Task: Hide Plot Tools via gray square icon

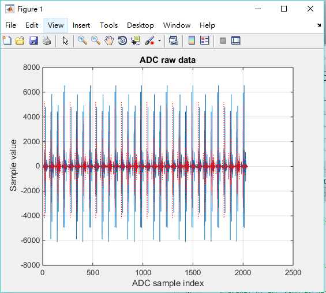Action: [223, 40]
